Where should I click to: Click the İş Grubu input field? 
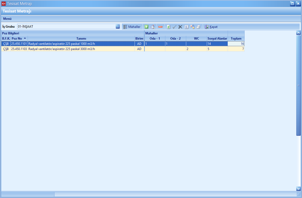[x=66, y=27]
